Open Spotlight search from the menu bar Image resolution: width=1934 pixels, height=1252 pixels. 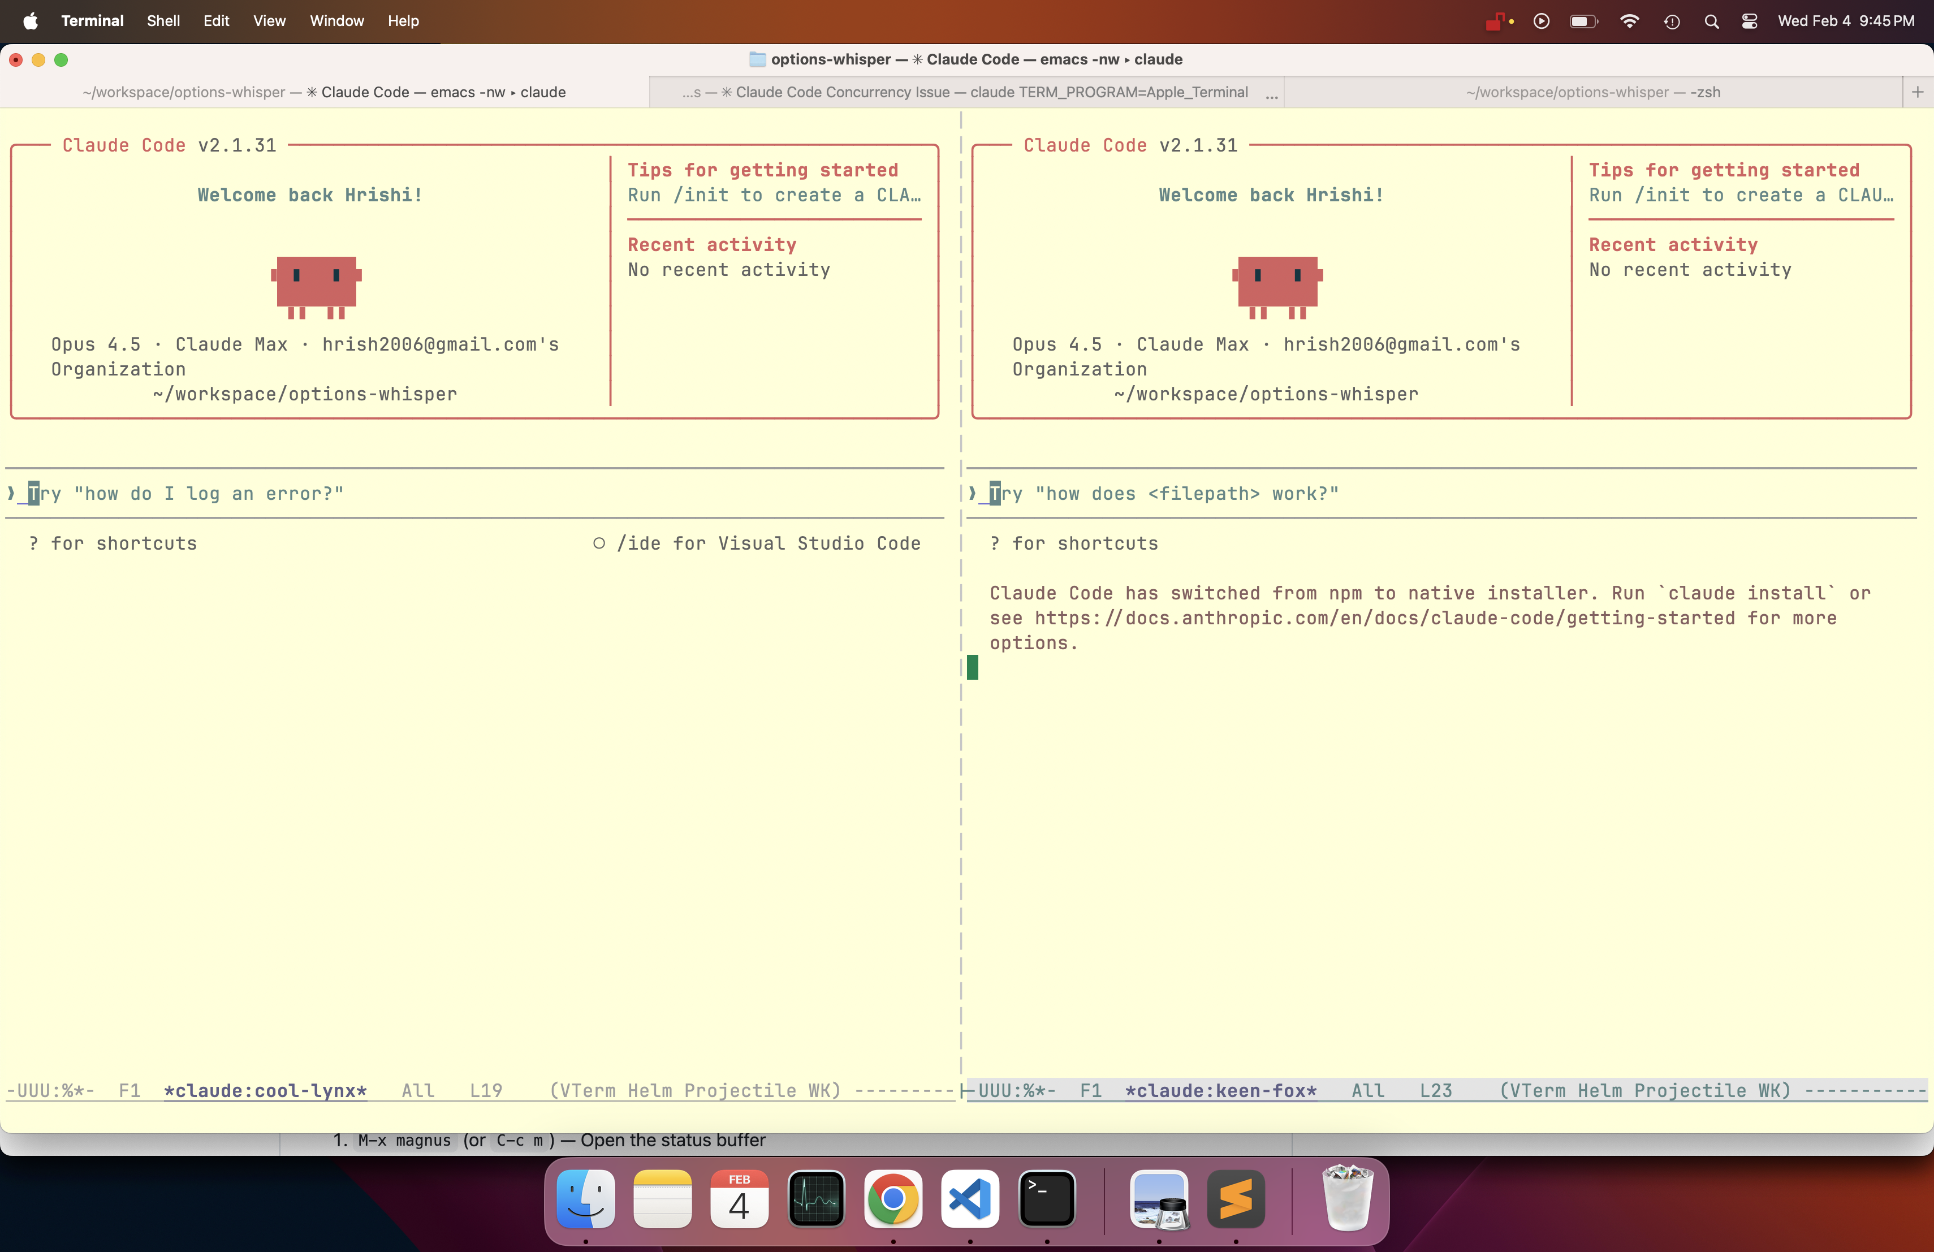1712,21
